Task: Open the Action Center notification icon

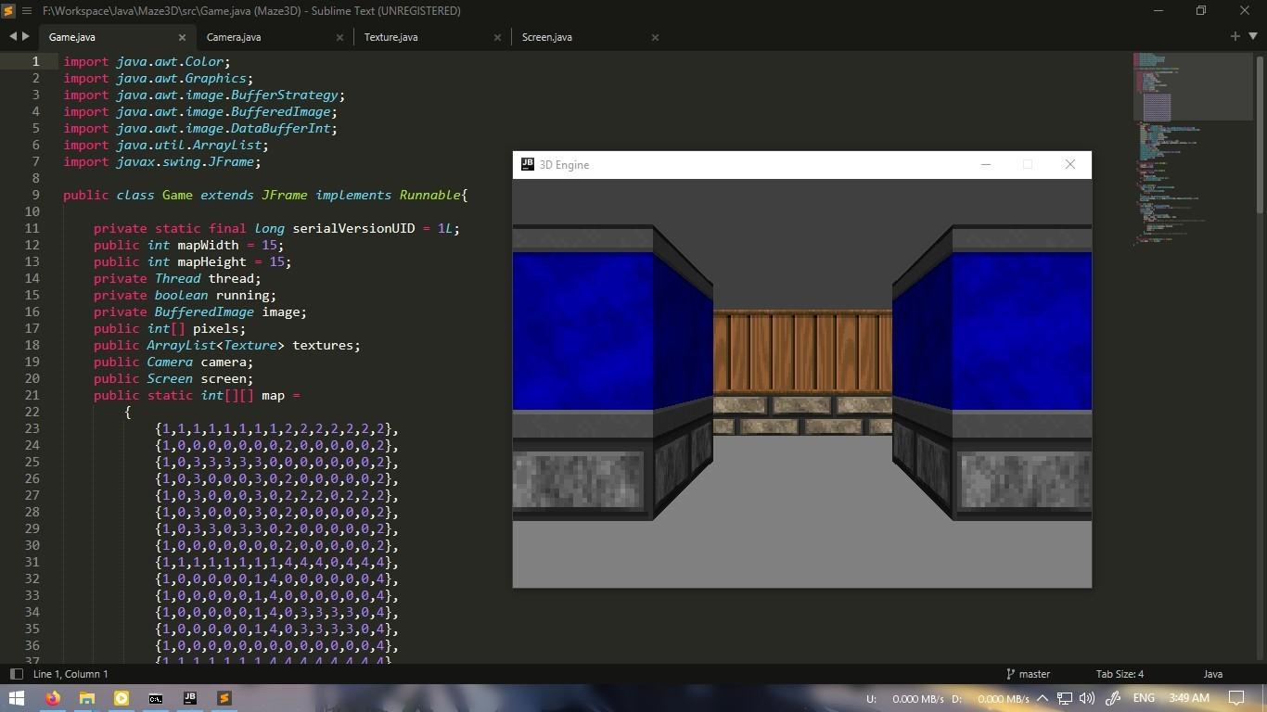Action: 1237,698
